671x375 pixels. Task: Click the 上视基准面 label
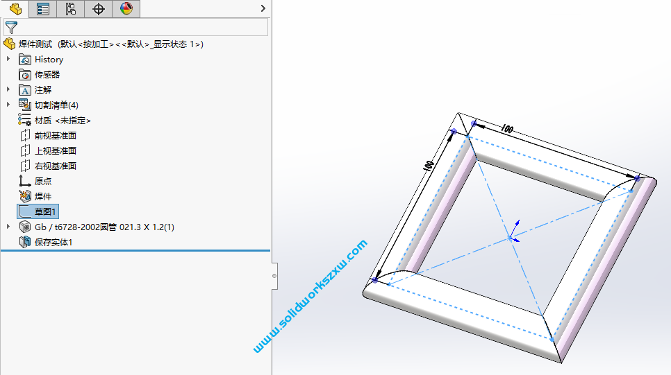[56, 151]
